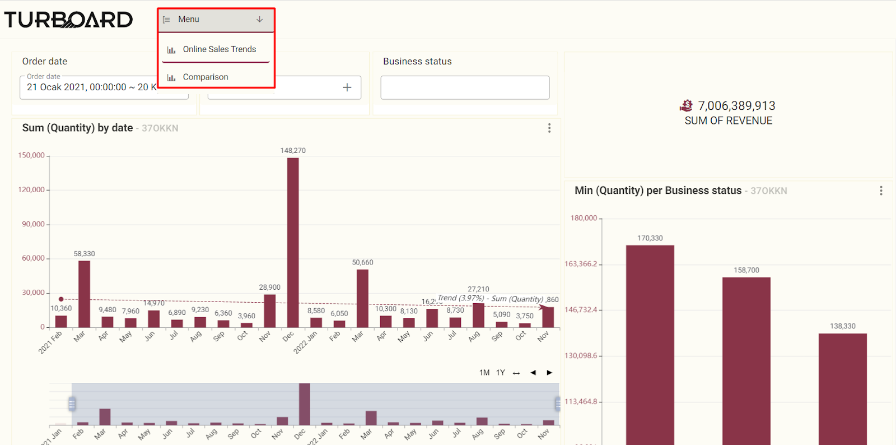
Task: Shift the date range backward with left arrow
Action: tap(533, 373)
